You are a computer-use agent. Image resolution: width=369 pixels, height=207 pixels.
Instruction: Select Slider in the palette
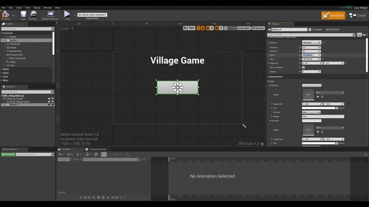tap(13, 62)
